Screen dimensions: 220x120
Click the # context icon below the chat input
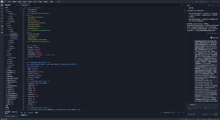click(x=191, y=114)
